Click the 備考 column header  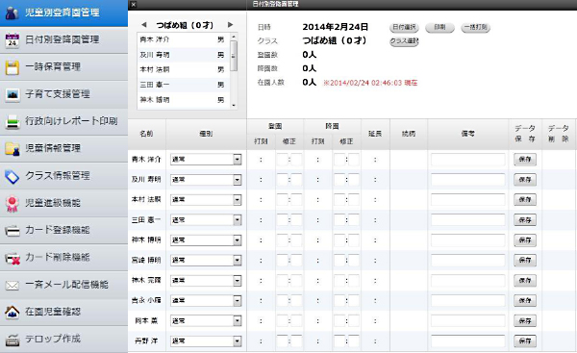tap(468, 134)
